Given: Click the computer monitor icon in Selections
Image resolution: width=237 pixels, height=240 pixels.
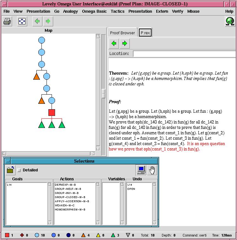Looking at the screenshot, I should pos(141,170).
